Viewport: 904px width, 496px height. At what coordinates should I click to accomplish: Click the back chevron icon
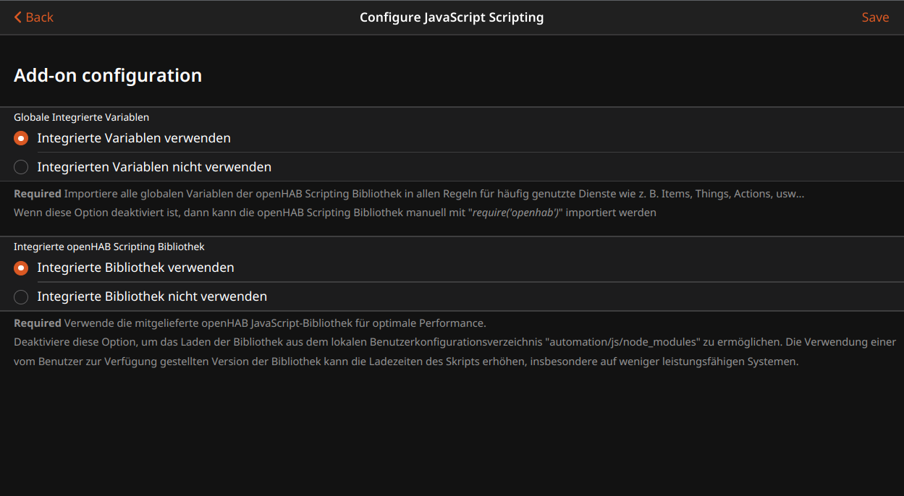coord(17,17)
